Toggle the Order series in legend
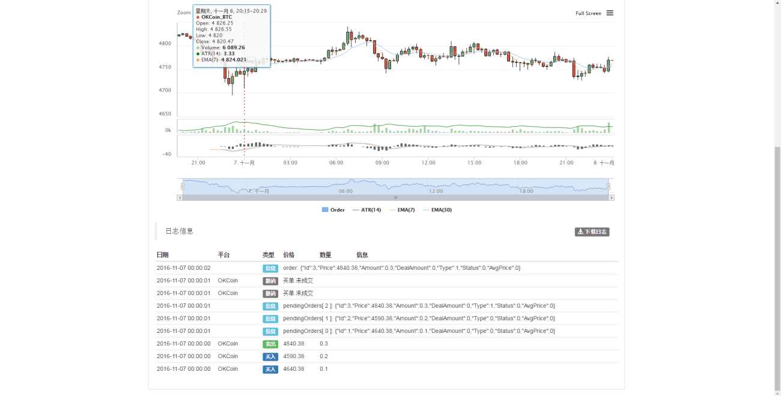The image size is (781, 396). tap(333, 210)
